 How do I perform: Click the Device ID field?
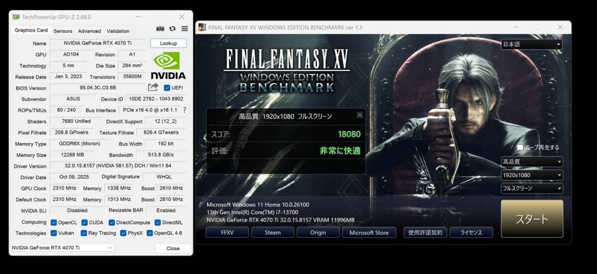click(155, 99)
